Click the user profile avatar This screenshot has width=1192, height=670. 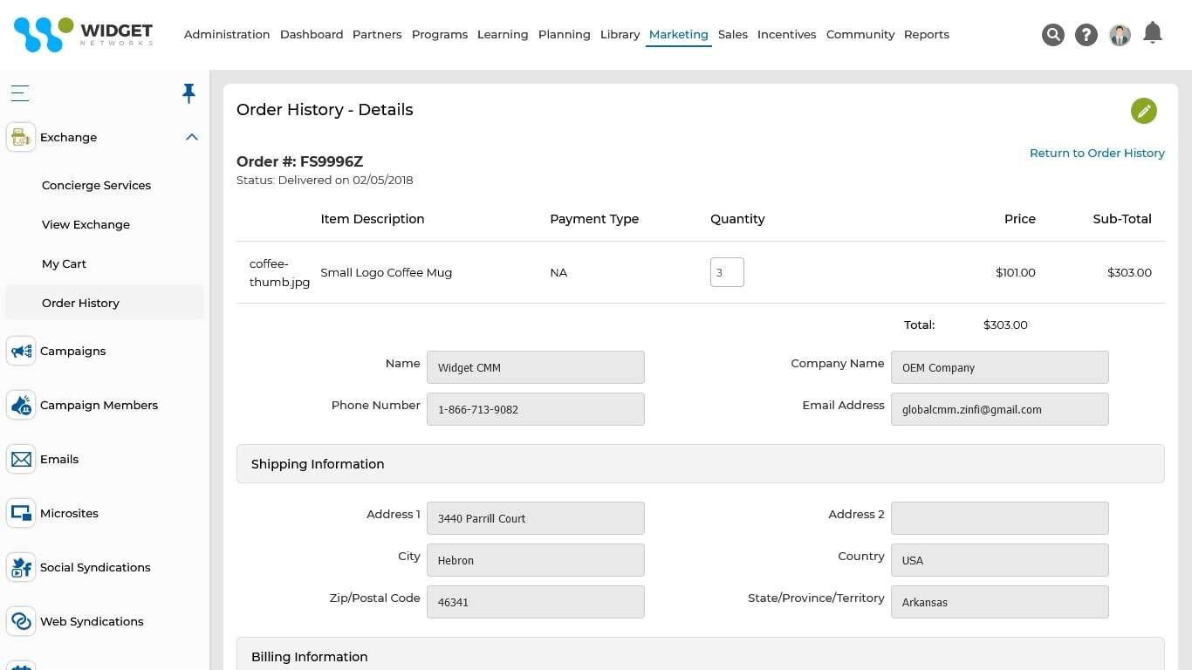point(1120,35)
